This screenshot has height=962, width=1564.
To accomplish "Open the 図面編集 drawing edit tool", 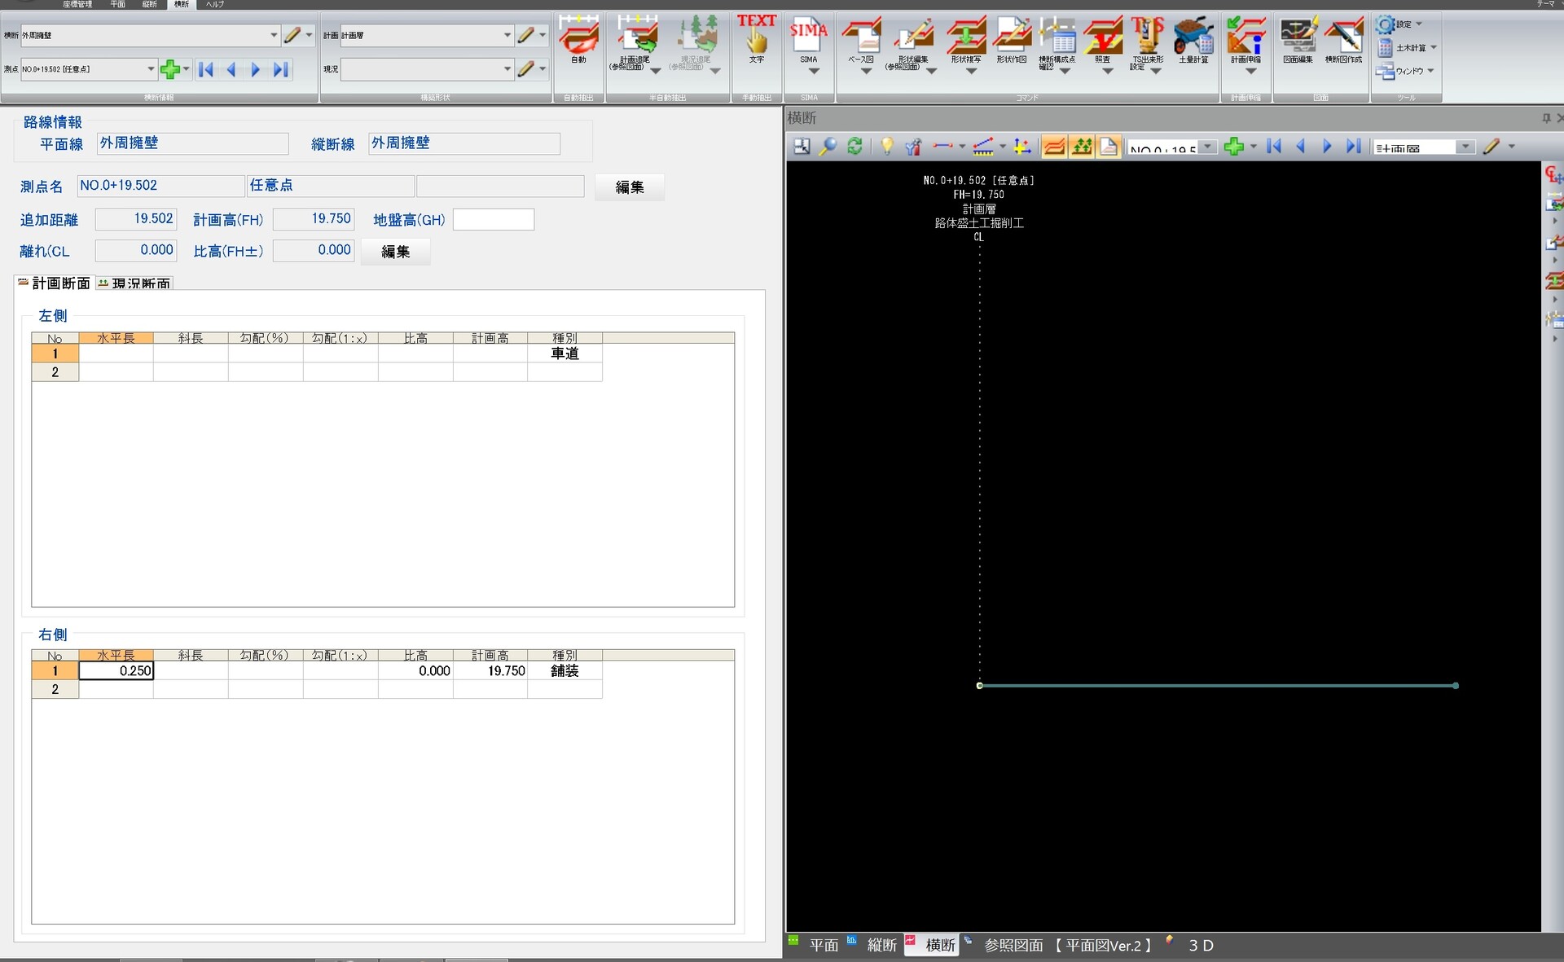I will tap(1298, 40).
